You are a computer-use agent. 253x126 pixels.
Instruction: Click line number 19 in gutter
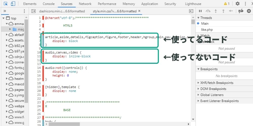pos(39,87)
